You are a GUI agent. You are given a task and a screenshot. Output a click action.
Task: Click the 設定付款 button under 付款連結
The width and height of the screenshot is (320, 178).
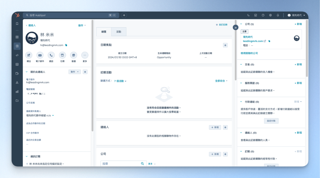(x=271, y=121)
